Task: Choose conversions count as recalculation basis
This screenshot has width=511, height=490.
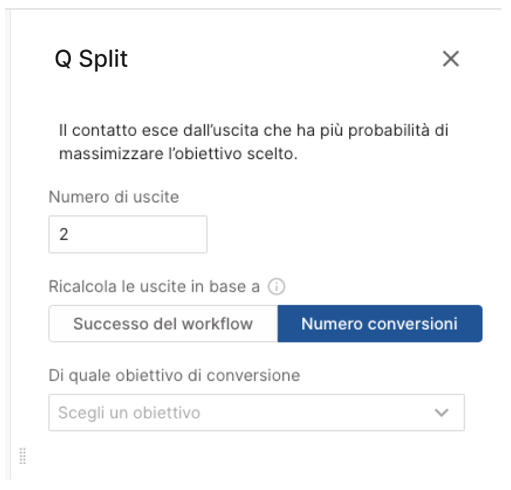Action: pyautogui.click(x=380, y=324)
